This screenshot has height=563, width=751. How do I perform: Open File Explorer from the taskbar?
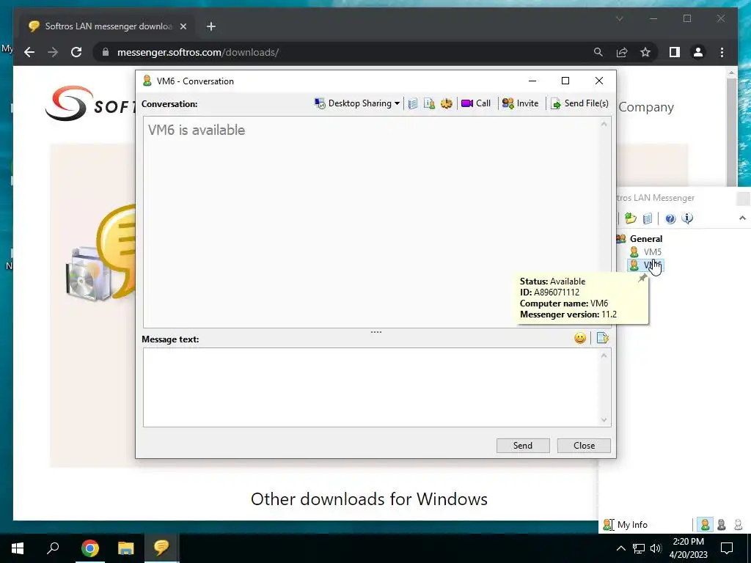click(125, 548)
